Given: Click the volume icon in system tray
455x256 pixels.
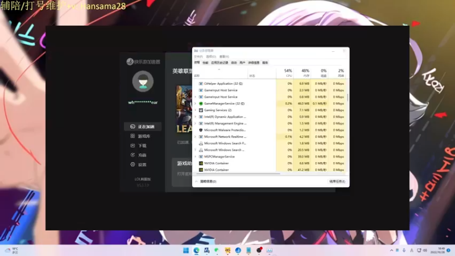Looking at the screenshot, I should [425, 250].
